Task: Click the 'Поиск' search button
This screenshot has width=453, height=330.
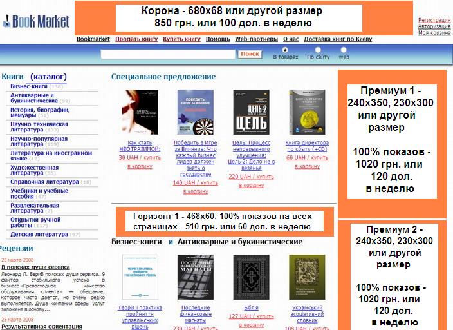Action: click(x=250, y=54)
